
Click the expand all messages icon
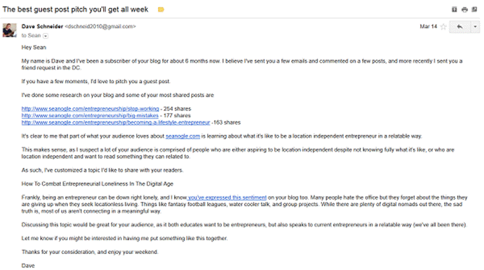pos(454,9)
